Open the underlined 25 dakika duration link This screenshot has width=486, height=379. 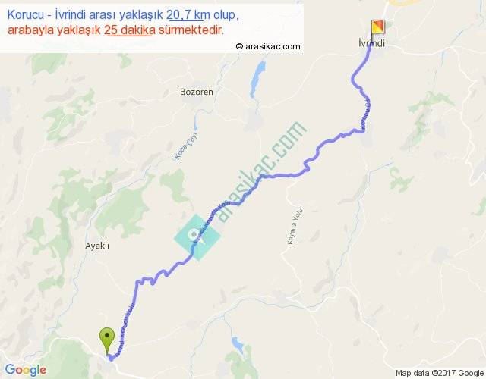point(130,30)
